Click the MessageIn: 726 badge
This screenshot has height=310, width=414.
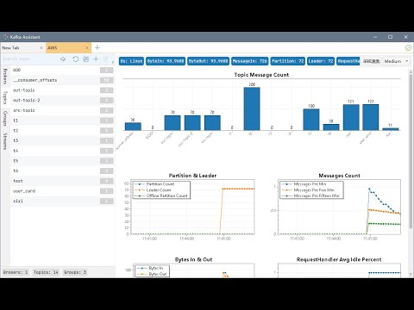point(250,61)
